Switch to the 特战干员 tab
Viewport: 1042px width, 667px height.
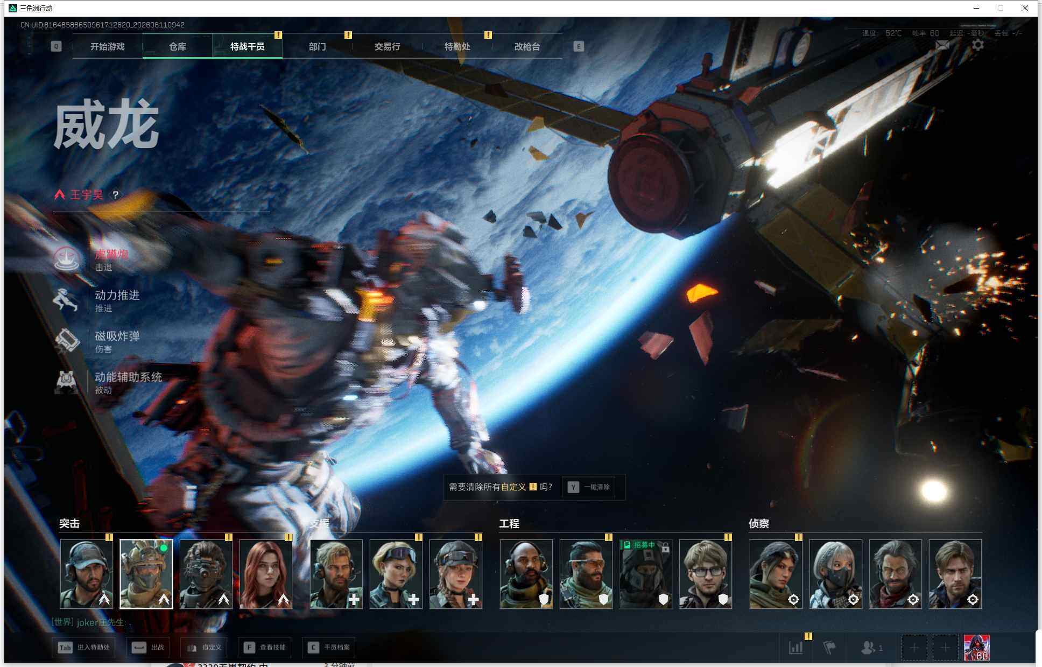click(x=248, y=46)
